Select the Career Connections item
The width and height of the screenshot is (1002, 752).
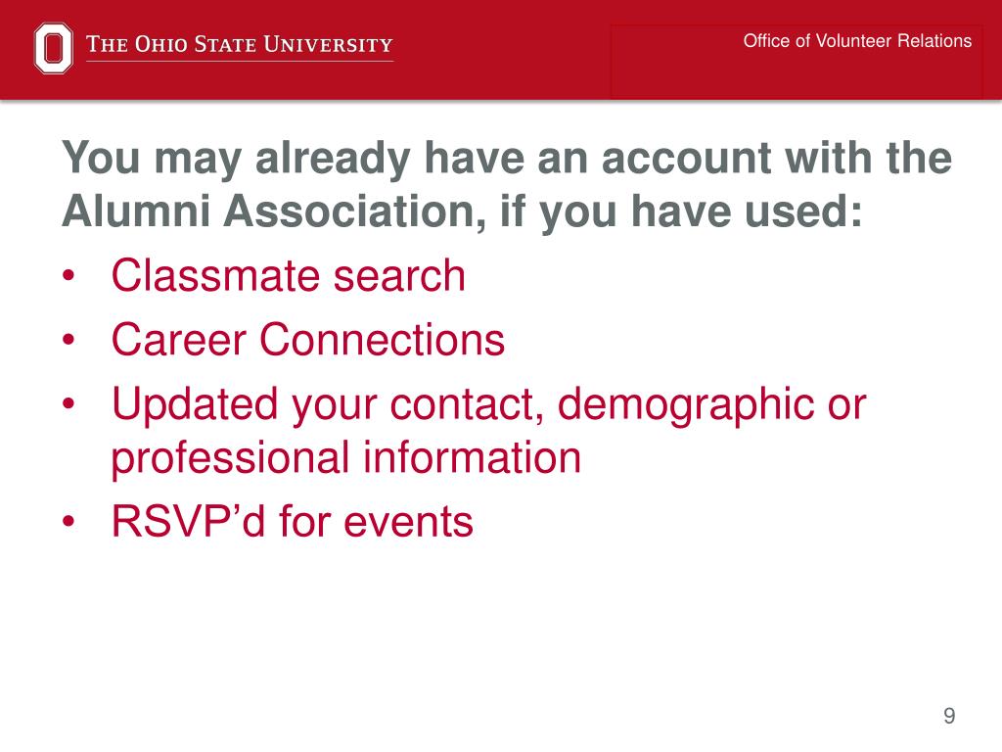pos(308,339)
